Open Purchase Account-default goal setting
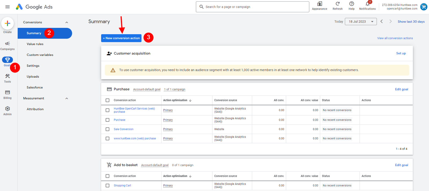The height and width of the screenshot is (191, 429). tap(147, 89)
